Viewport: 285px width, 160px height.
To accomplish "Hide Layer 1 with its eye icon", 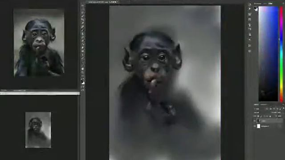I will pos(255,121).
